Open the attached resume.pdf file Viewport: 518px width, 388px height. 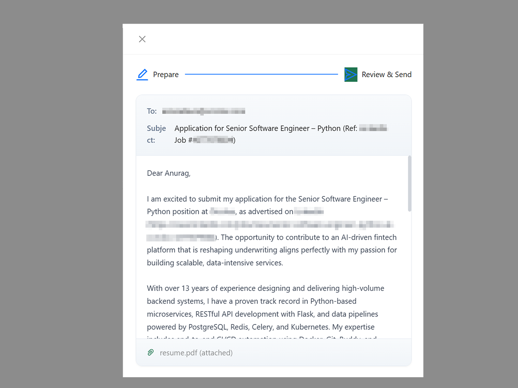click(196, 352)
